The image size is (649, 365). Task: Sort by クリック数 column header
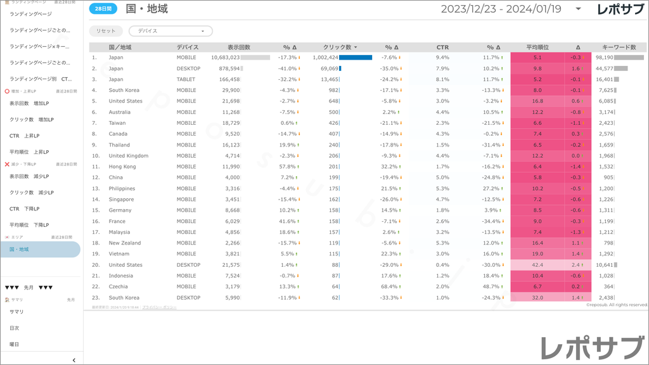(340, 48)
